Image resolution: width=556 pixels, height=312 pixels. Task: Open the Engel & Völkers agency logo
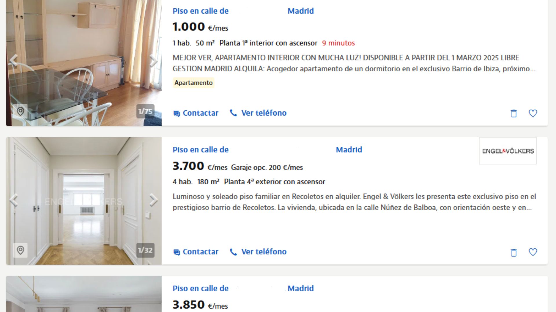point(508,151)
